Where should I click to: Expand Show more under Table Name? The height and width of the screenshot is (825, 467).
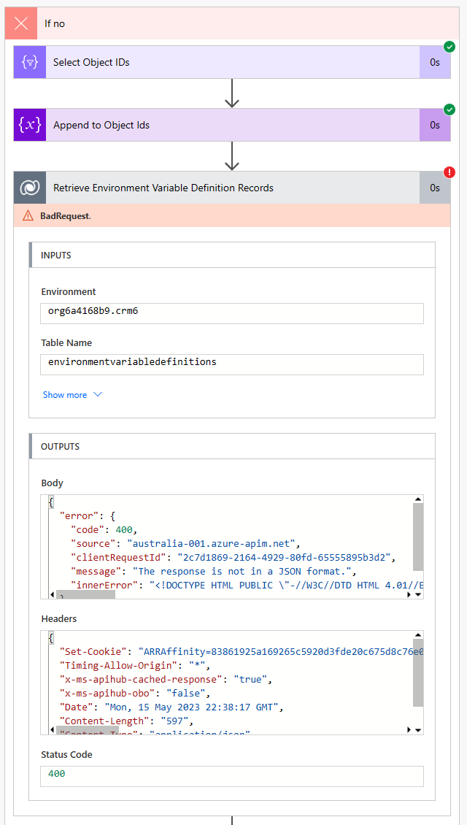pyautogui.click(x=66, y=394)
